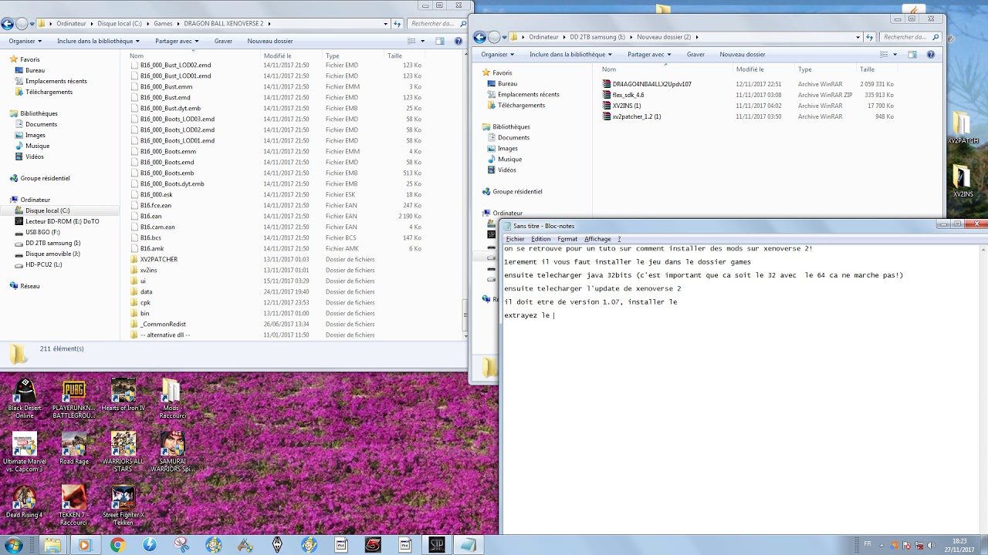Open the Format menu in Bloc-notes
This screenshot has height=555, width=988.
coord(567,239)
